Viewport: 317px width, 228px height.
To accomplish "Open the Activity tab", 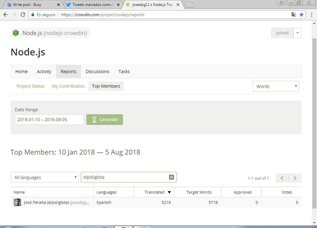I will [44, 72].
